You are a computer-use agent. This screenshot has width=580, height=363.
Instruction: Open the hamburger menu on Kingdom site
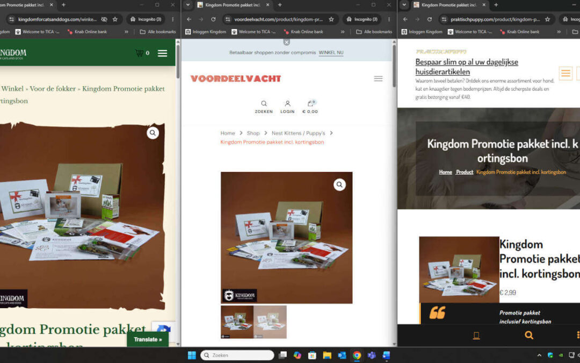pos(162,53)
